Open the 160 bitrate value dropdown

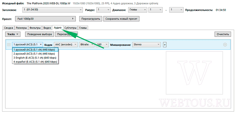[x=102, y=45]
